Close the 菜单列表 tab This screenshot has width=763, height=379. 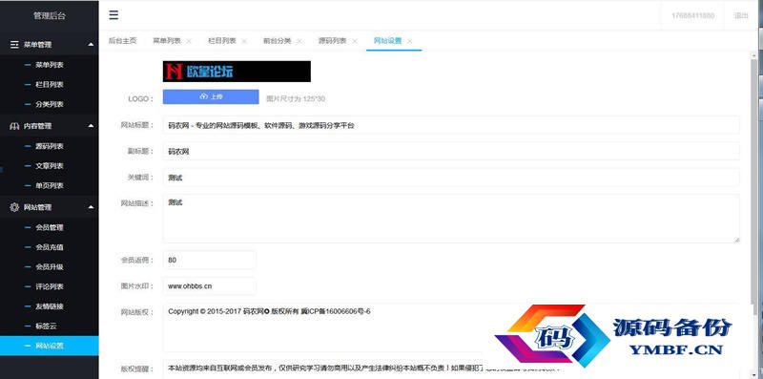point(189,41)
